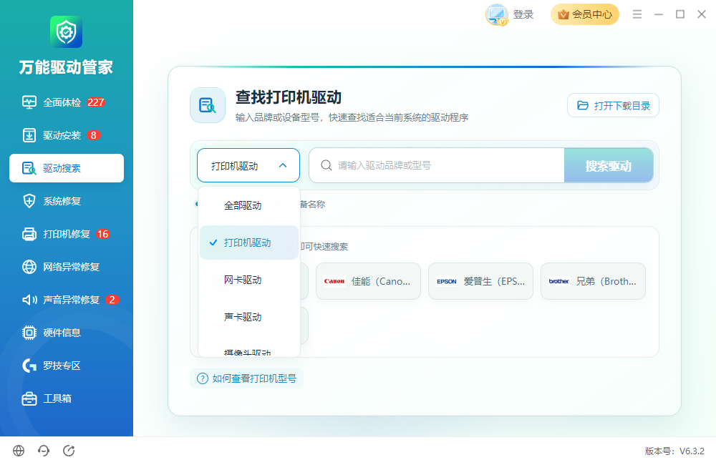The width and height of the screenshot is (716, 465).
Task: Select the 兄弟 (Brother) brand card
Action: click(593, 281)
